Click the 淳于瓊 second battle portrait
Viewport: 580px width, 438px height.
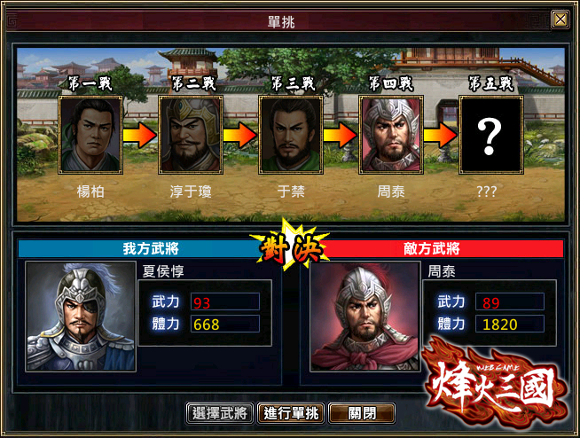coord(191,135)
